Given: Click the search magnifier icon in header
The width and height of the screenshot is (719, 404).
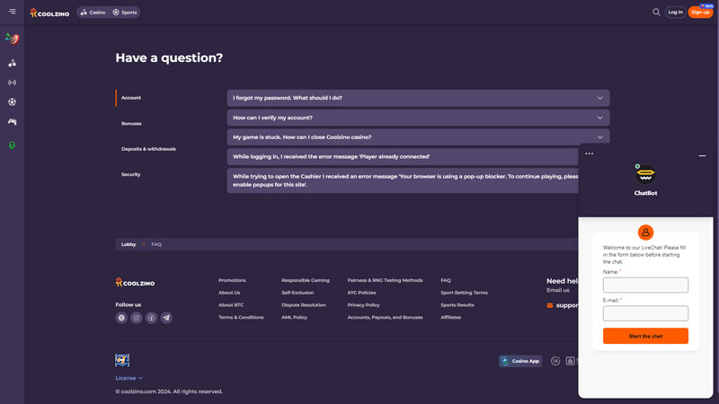Looking at the screenshot, I should tap(656, 13).
